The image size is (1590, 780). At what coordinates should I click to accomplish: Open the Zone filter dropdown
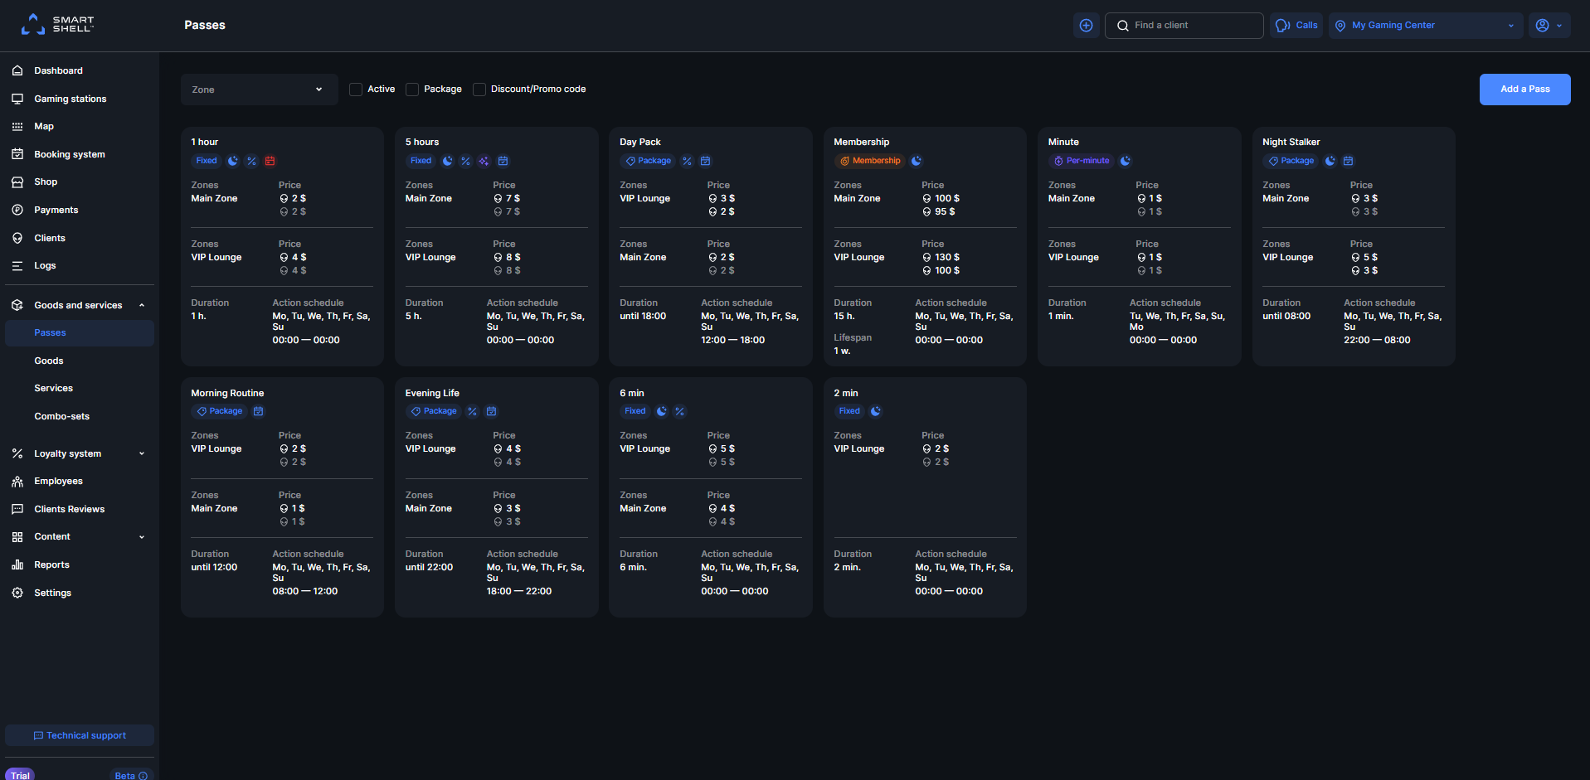[x=259, y=89]
